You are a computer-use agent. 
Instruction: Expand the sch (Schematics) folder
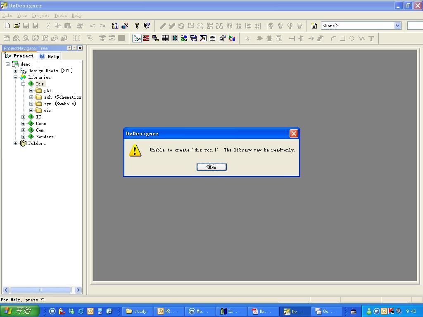pyautogui.click(x=31, y=97)
